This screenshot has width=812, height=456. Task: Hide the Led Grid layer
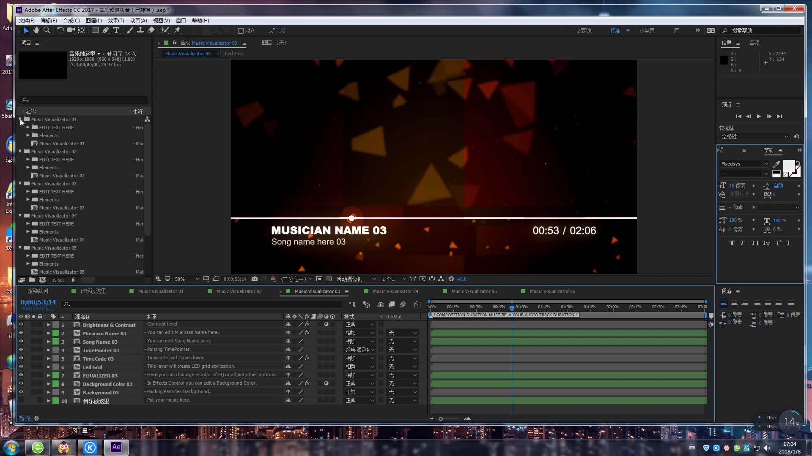tap(21, 367)
